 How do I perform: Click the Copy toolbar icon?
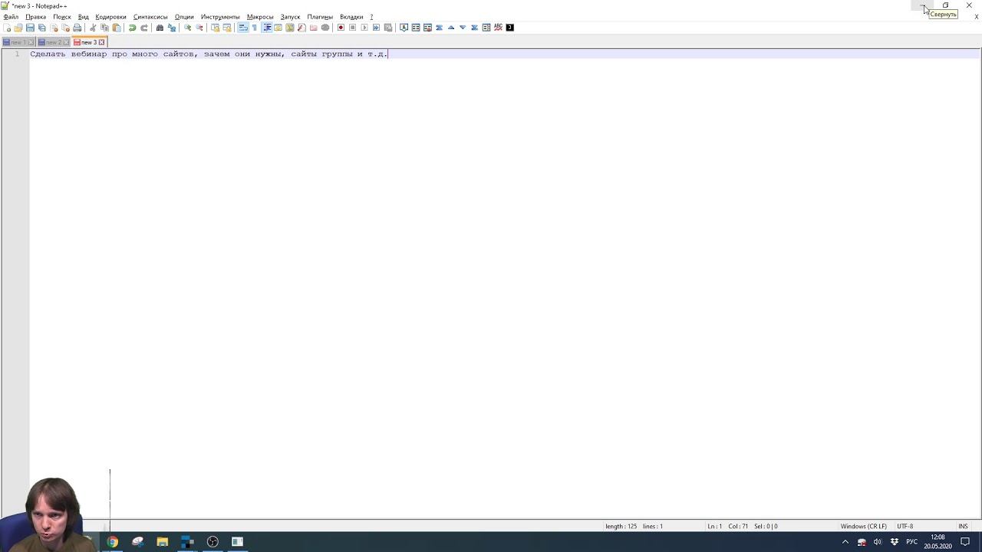105,28
